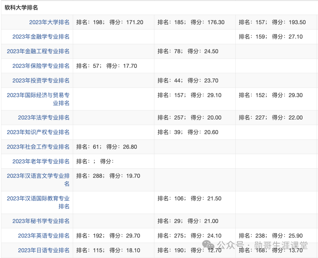Viewport: 318px width, 258px height.
Task: Select the cell 排名：227；得分：22.00
Action: point(276,118)
